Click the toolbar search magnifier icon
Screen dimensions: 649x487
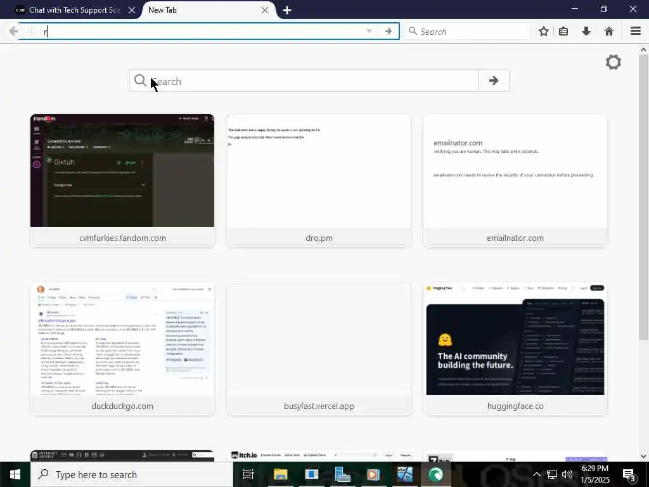[x=413, y=31]
